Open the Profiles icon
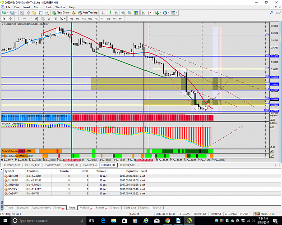Viewport: 282px width, 225px height. tap(13, 13)
